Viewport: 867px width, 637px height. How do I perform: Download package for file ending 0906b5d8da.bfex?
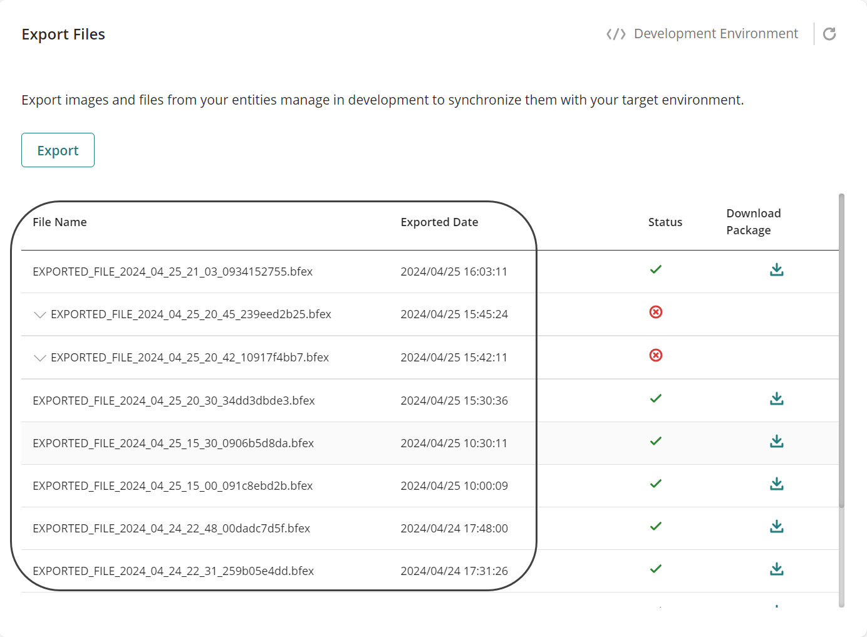[777, 441]
